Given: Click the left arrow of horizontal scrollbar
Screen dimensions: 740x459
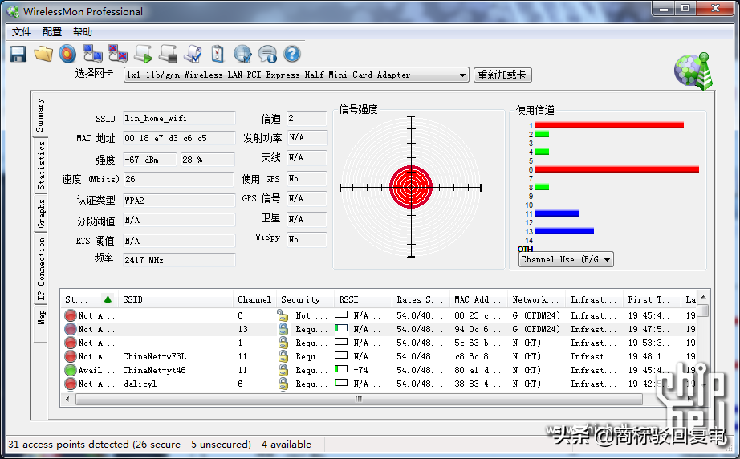Looking at the screenshot, I should coord(67,400).
